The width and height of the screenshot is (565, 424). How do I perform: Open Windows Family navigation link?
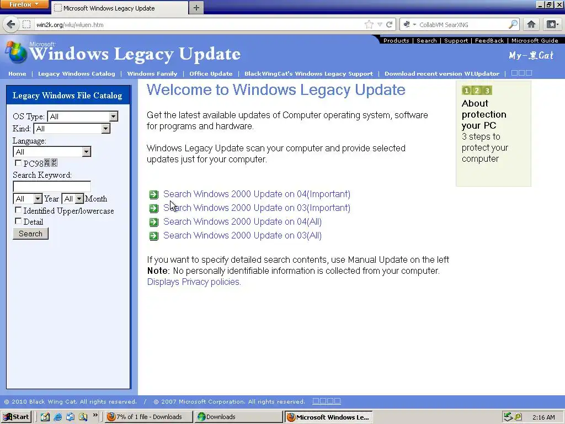point(152,73)
